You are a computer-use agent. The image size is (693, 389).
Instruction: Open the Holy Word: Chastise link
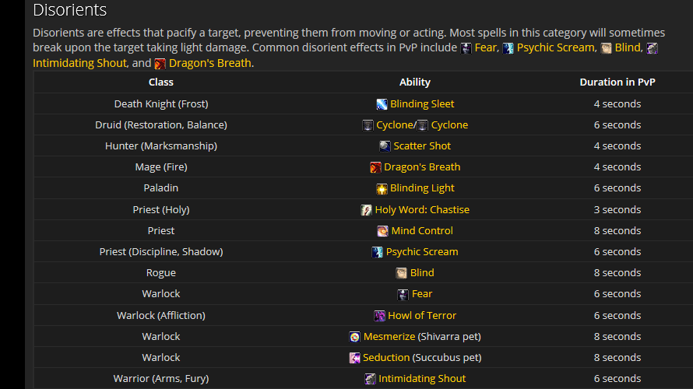(422, 210)
